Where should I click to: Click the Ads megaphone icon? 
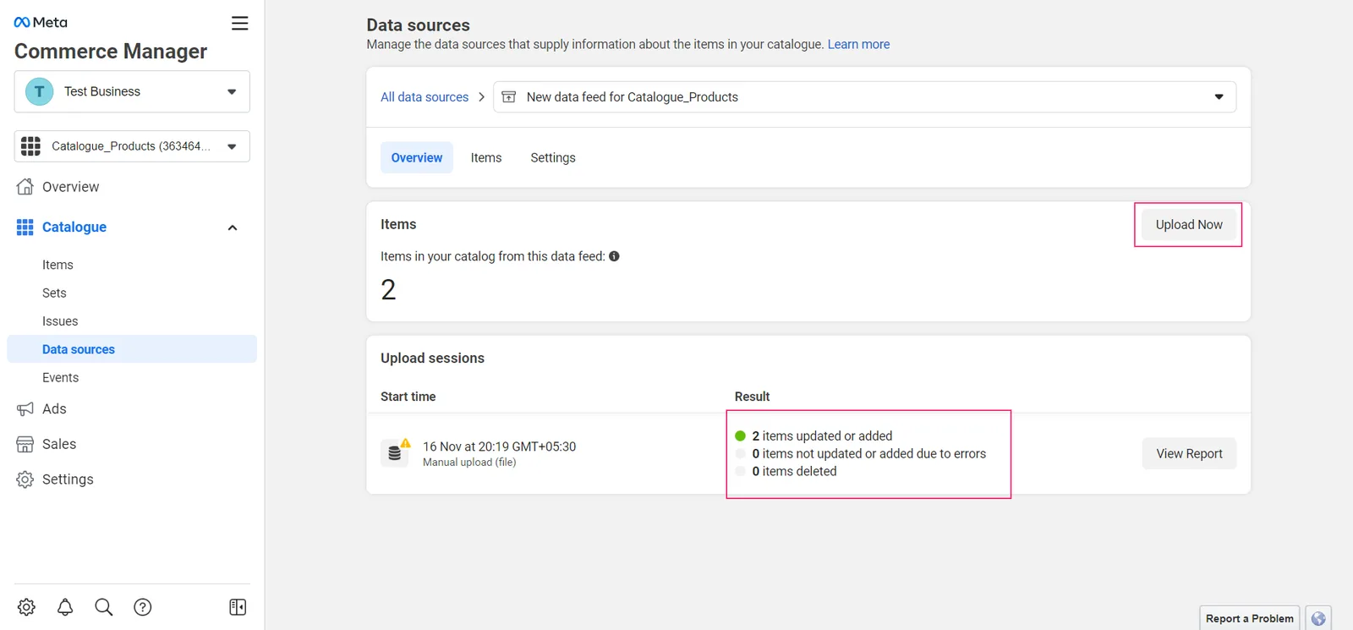click(25, 409)
